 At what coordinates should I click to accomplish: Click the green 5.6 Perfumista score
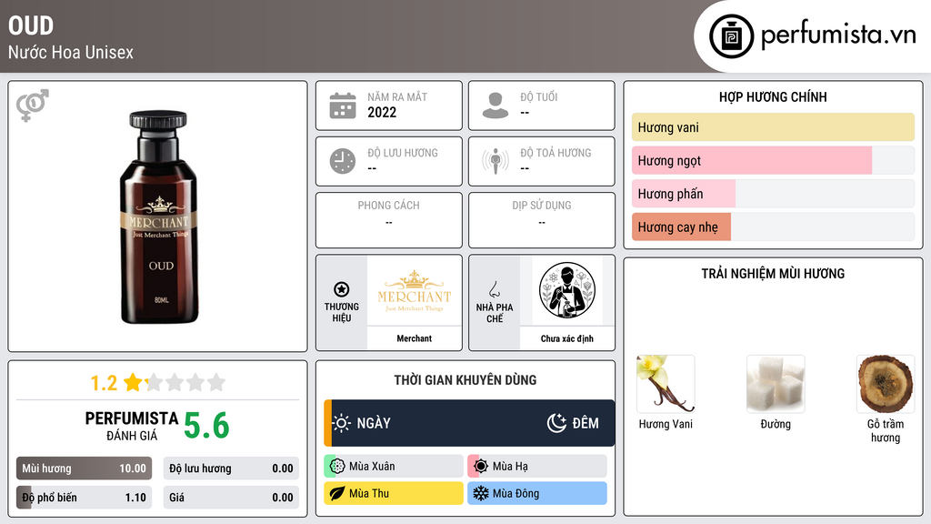pos(206,426)
